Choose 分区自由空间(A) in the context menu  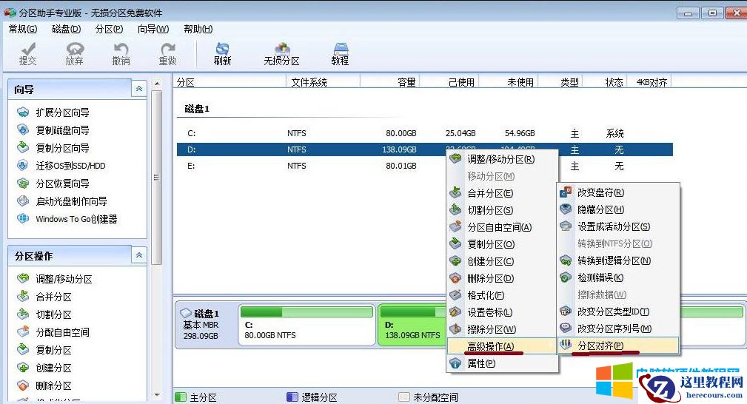(502, 227)
